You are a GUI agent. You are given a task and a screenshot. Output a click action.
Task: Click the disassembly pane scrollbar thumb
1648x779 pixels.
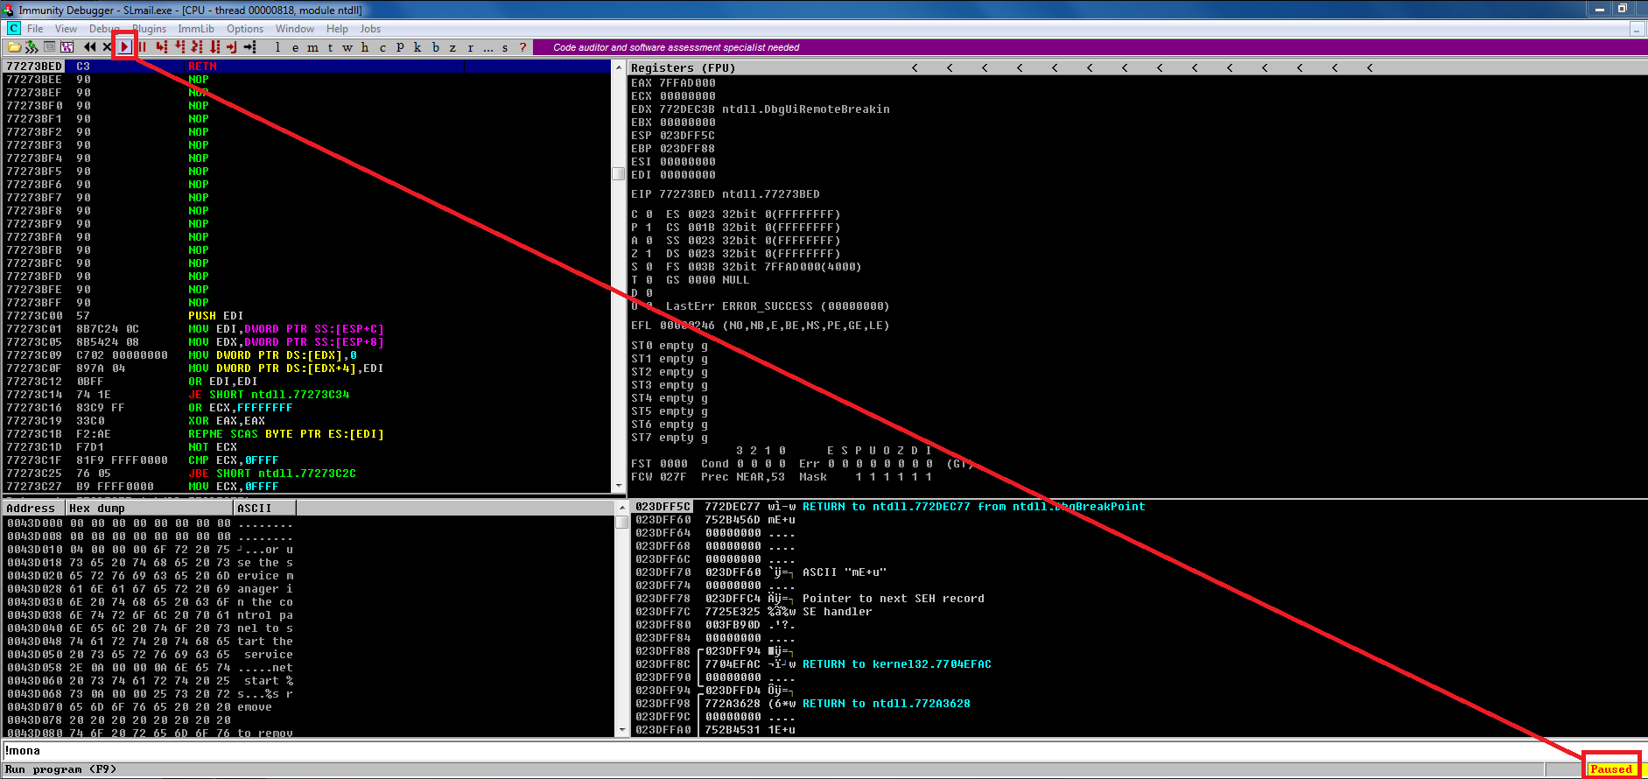click(618, 173)
